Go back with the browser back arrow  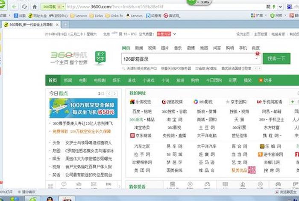pyautogui.click(x=14, y=7)
